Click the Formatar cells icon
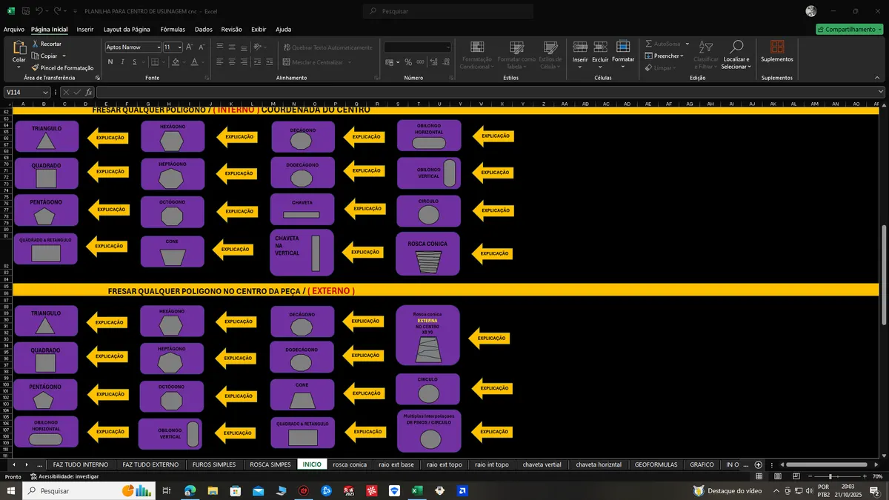The height and width of the screenshot is (500, 889). tap(623, 47)
